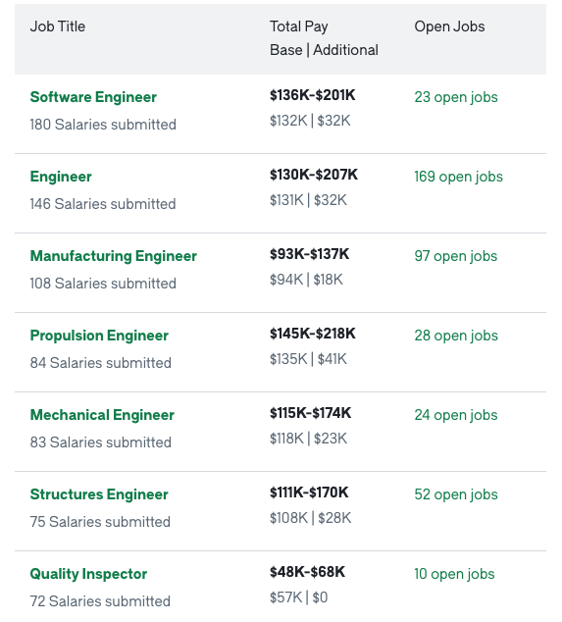The width and height of the screenshot is (562, 622).
Task: View 23 open jobs for Software Engineer
Action: coord(456,97)
